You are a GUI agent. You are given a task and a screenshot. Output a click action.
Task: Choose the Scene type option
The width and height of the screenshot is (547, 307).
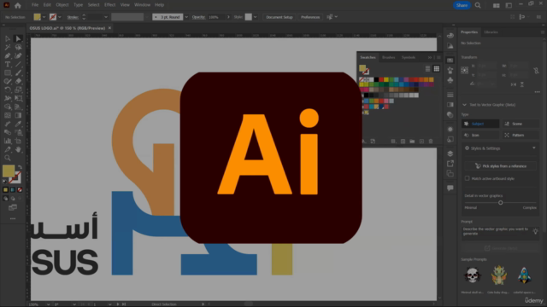[x=521, y=124]
